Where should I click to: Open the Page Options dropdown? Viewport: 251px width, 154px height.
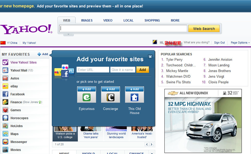coord(240,42)
